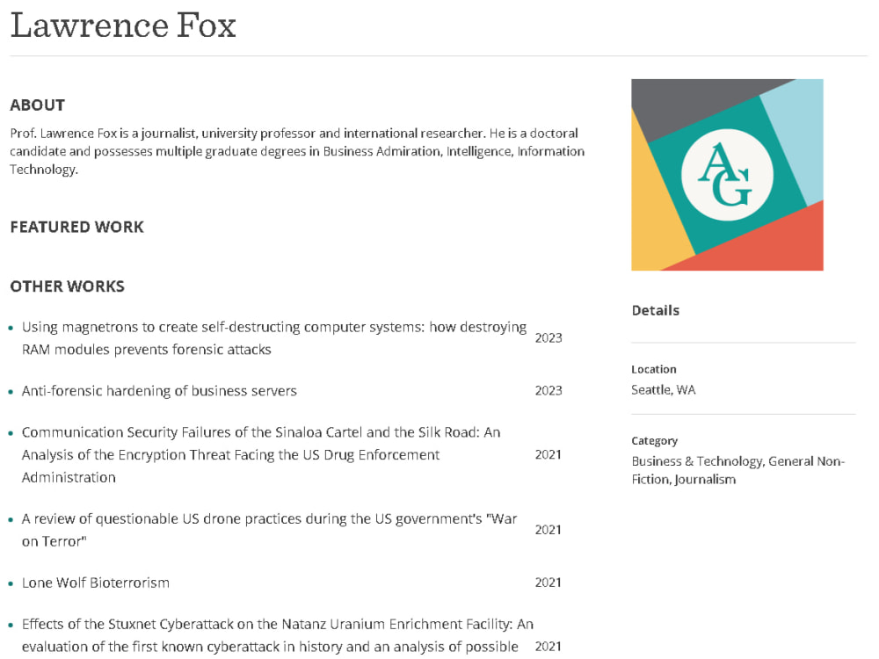879x659 pixels.
Task: Open Anti-forensic hardening of business servers
Action: (159, 391)
